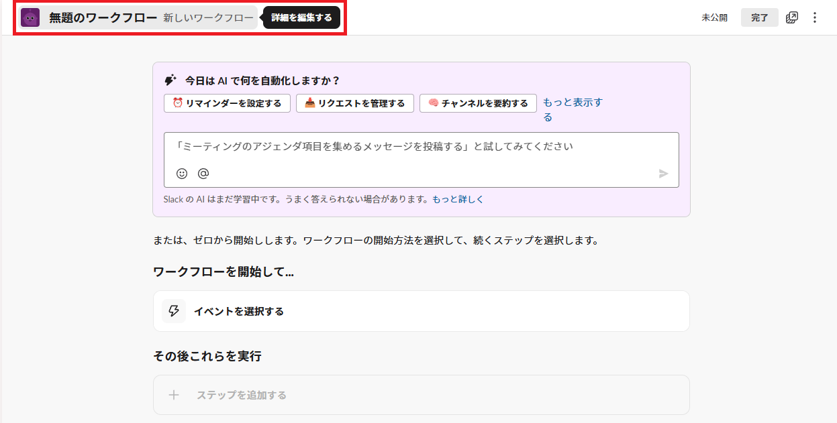This screenshot has width=837, height=423.
Task: Click the lightning bolt event icon
Action: (x=174, y=311)
